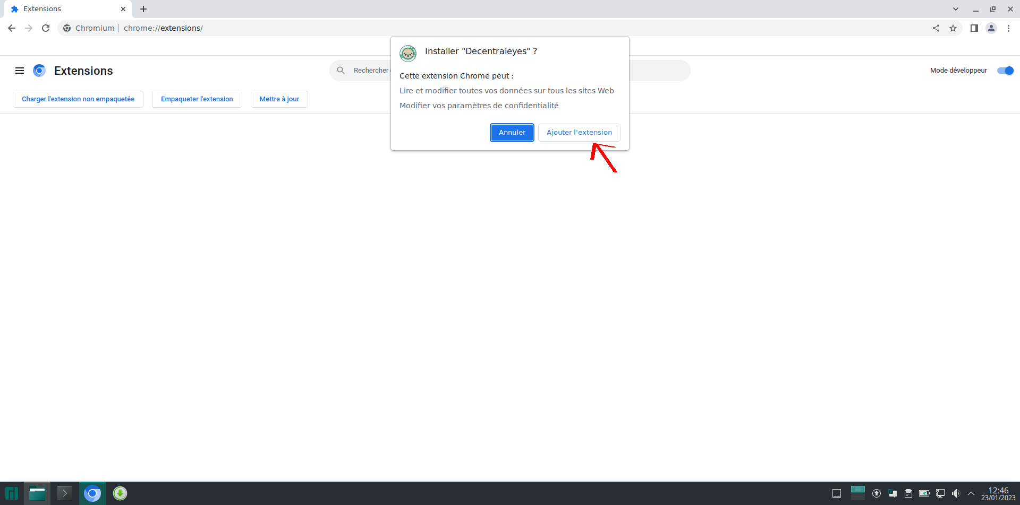Click Empaqueter l'extension button
Screen dimensions: 1020x505
coord(197,99)
